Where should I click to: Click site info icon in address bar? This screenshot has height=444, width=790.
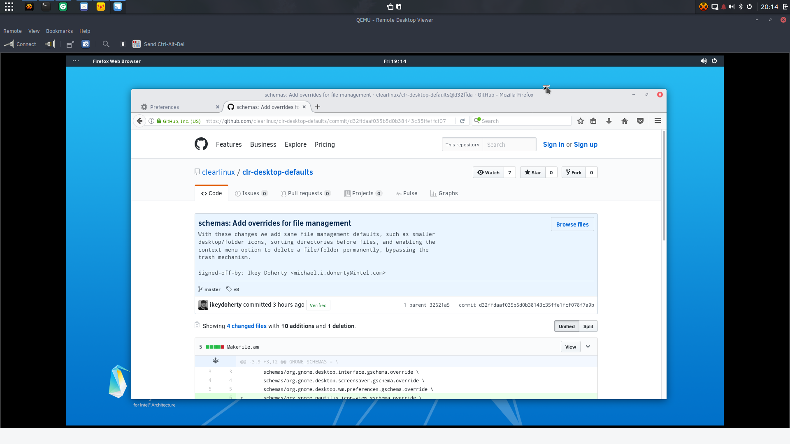(x=151, y=121)
